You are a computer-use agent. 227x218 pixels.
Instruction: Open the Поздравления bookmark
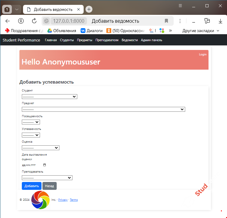pyautogui.click(x=24, y=31)
